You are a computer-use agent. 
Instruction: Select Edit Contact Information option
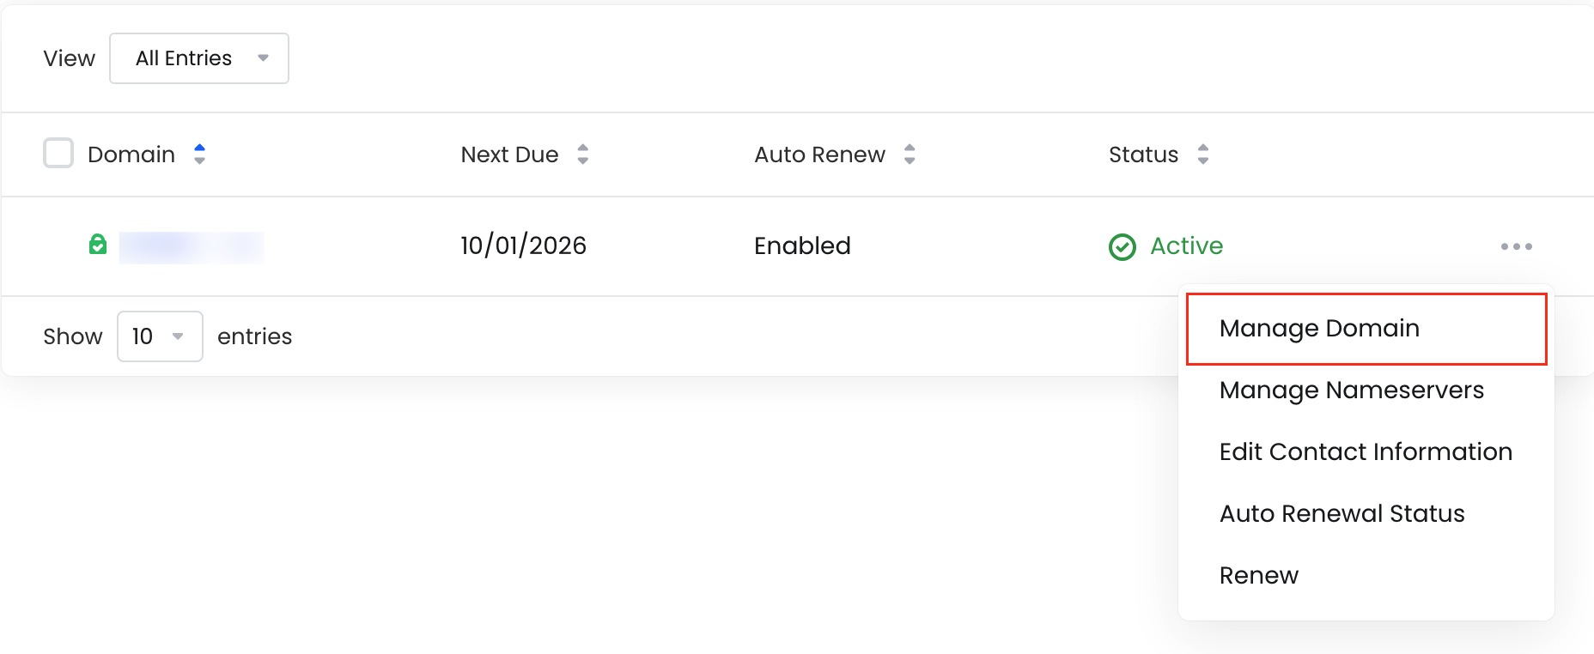click(x=1366, y=452)
